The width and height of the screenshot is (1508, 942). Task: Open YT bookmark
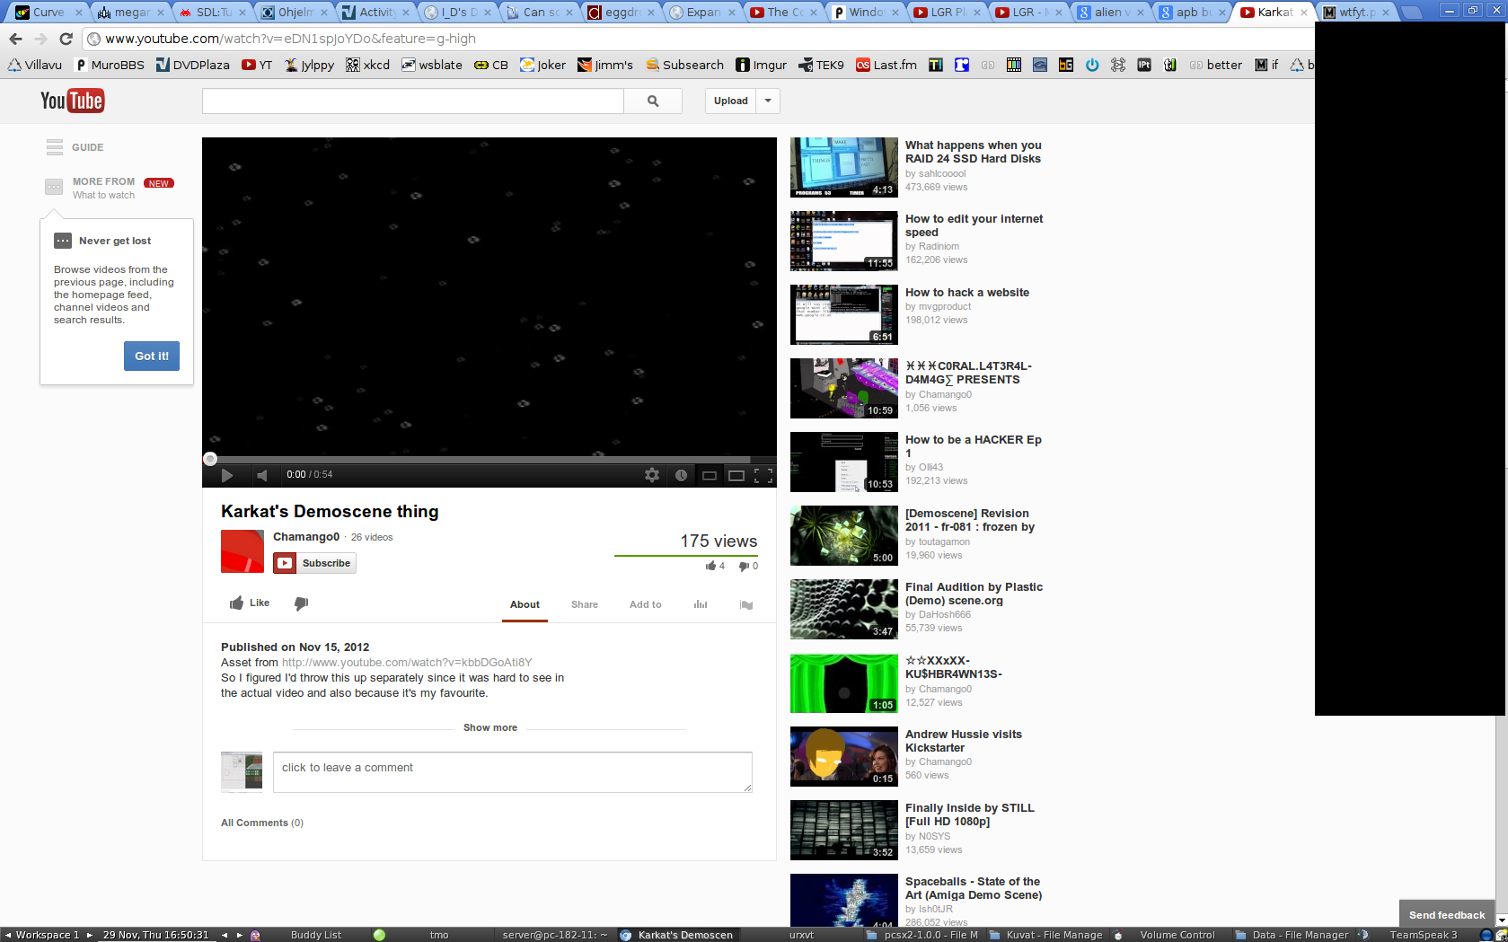(x=257, y=65)
